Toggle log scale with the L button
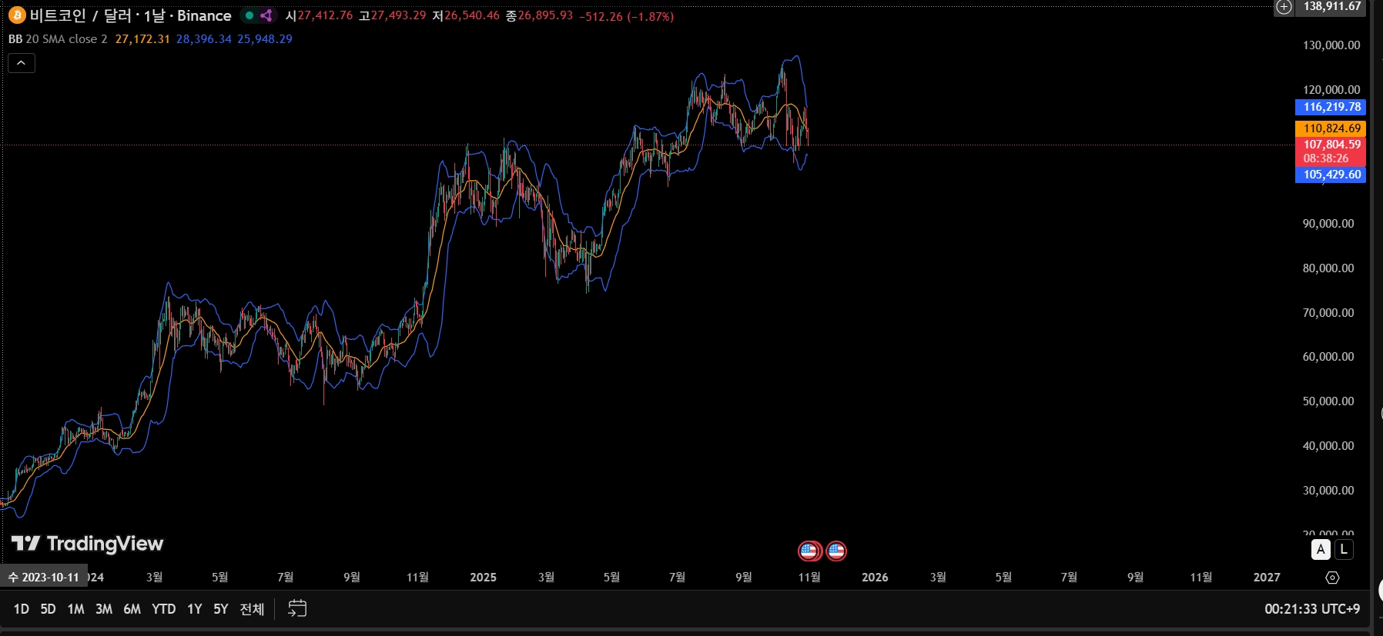The width and height of the screenshot is (1383, 636). click(x=1344, y=549)
